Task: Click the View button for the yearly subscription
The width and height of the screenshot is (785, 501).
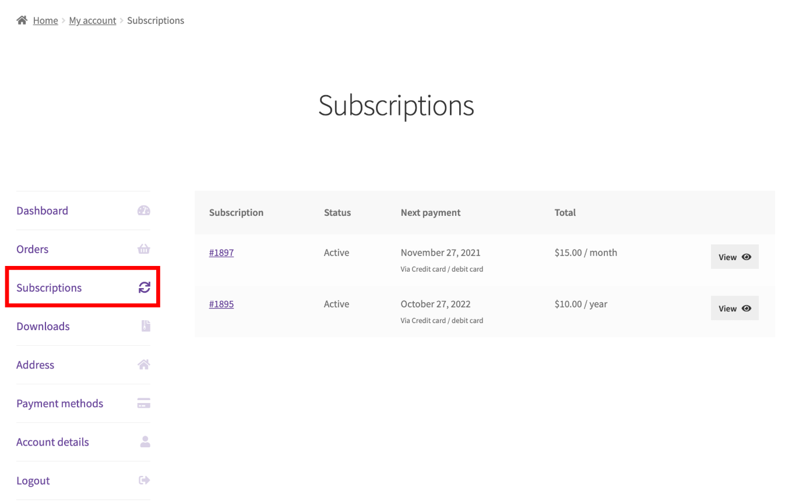Action: coord(734,307)
